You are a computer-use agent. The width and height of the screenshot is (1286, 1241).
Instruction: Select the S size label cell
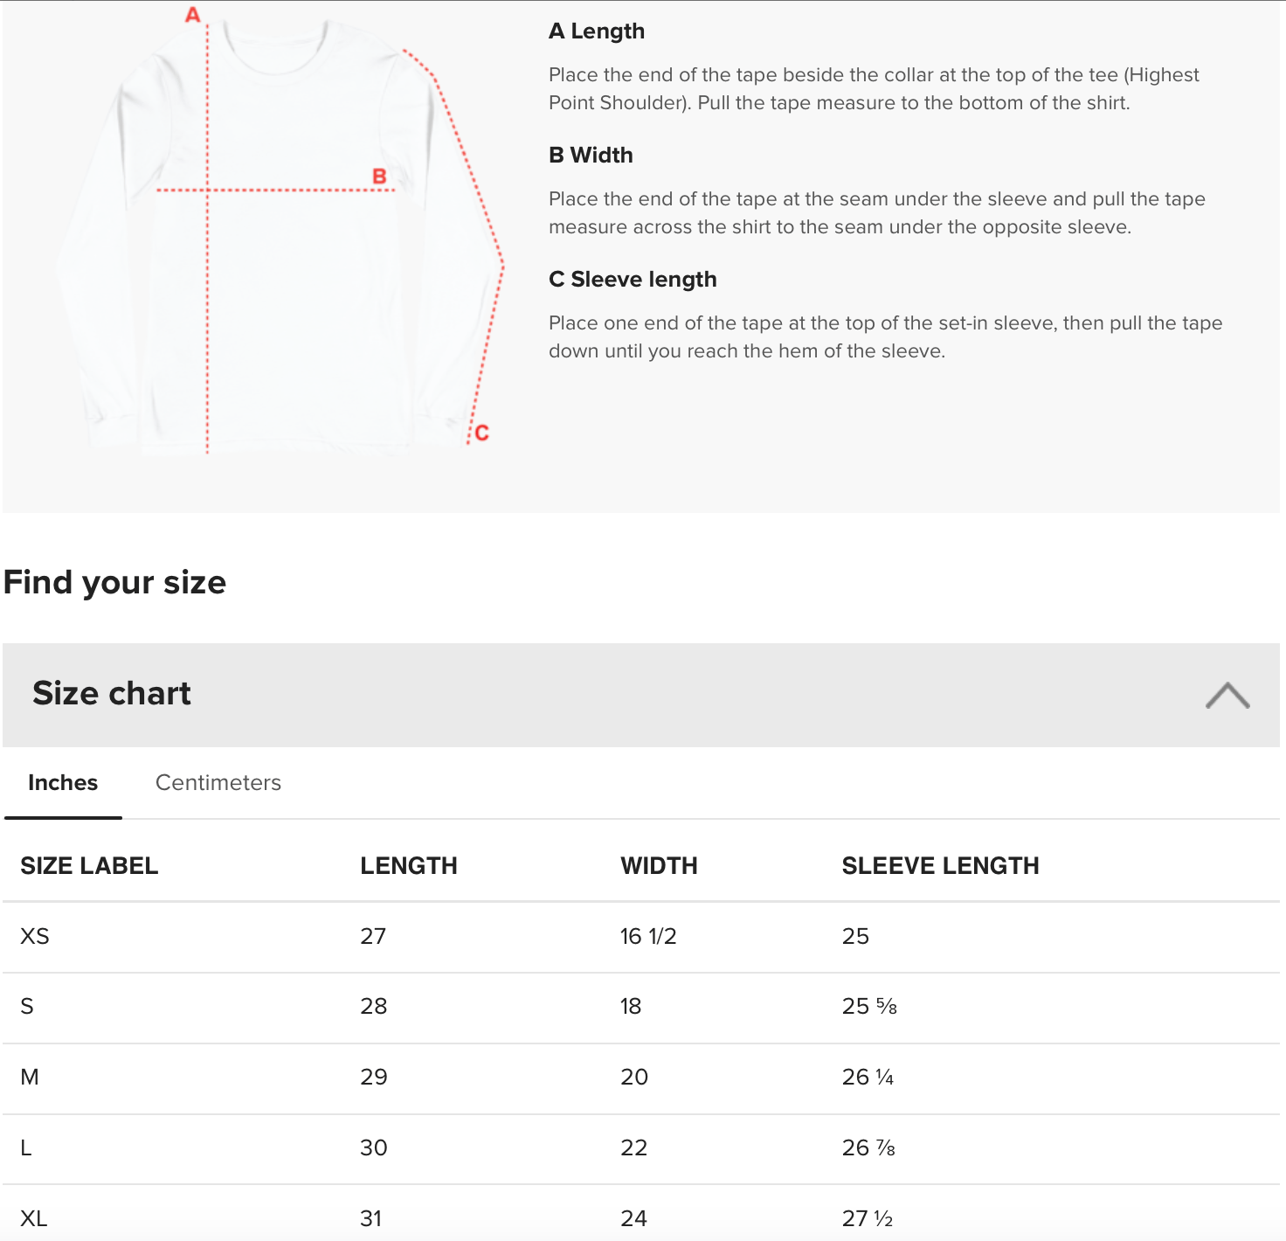[27, 1007]
